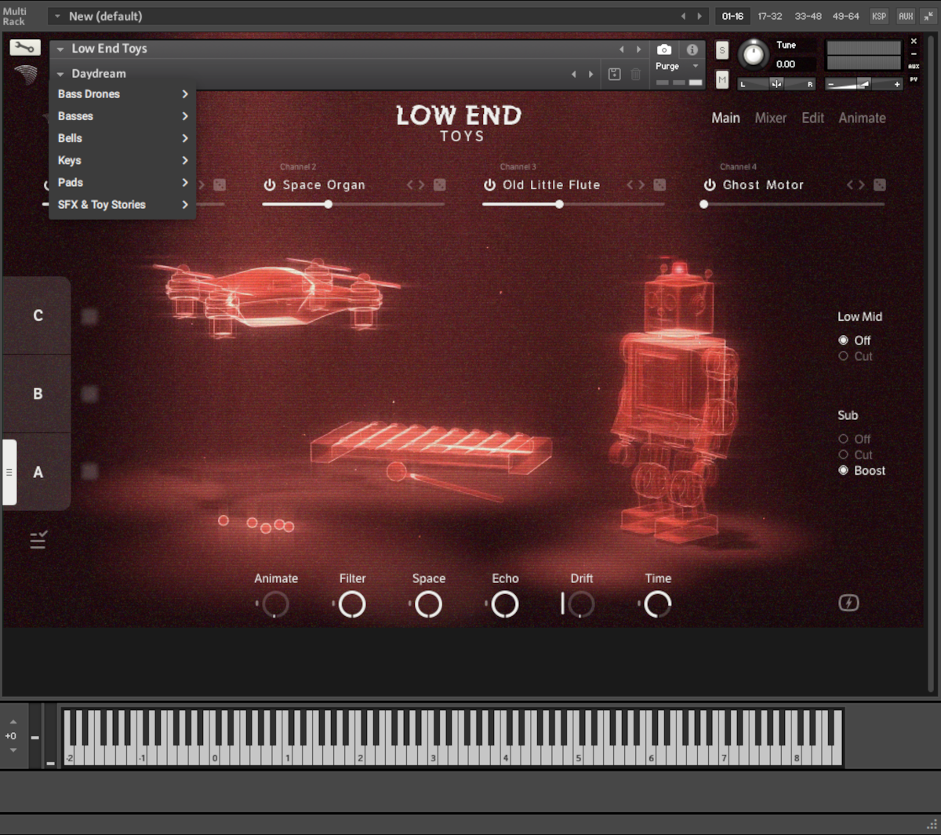Set Low Mid to Cut

click(x=855, y=356)
